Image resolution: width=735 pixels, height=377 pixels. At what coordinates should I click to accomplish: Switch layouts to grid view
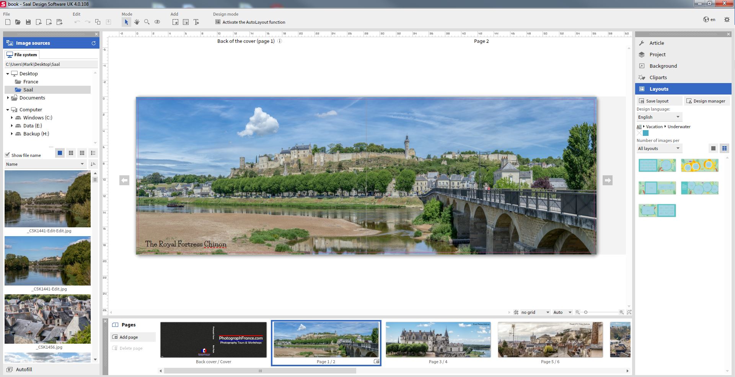pyautogui.click(x=724, y=149)
